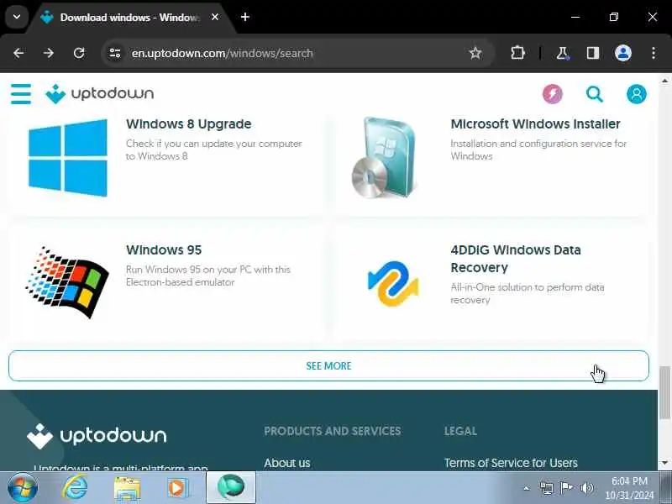672x504 pixels.
Task: Open the Chrome profile avatar
Action: (x=622, y=53)
